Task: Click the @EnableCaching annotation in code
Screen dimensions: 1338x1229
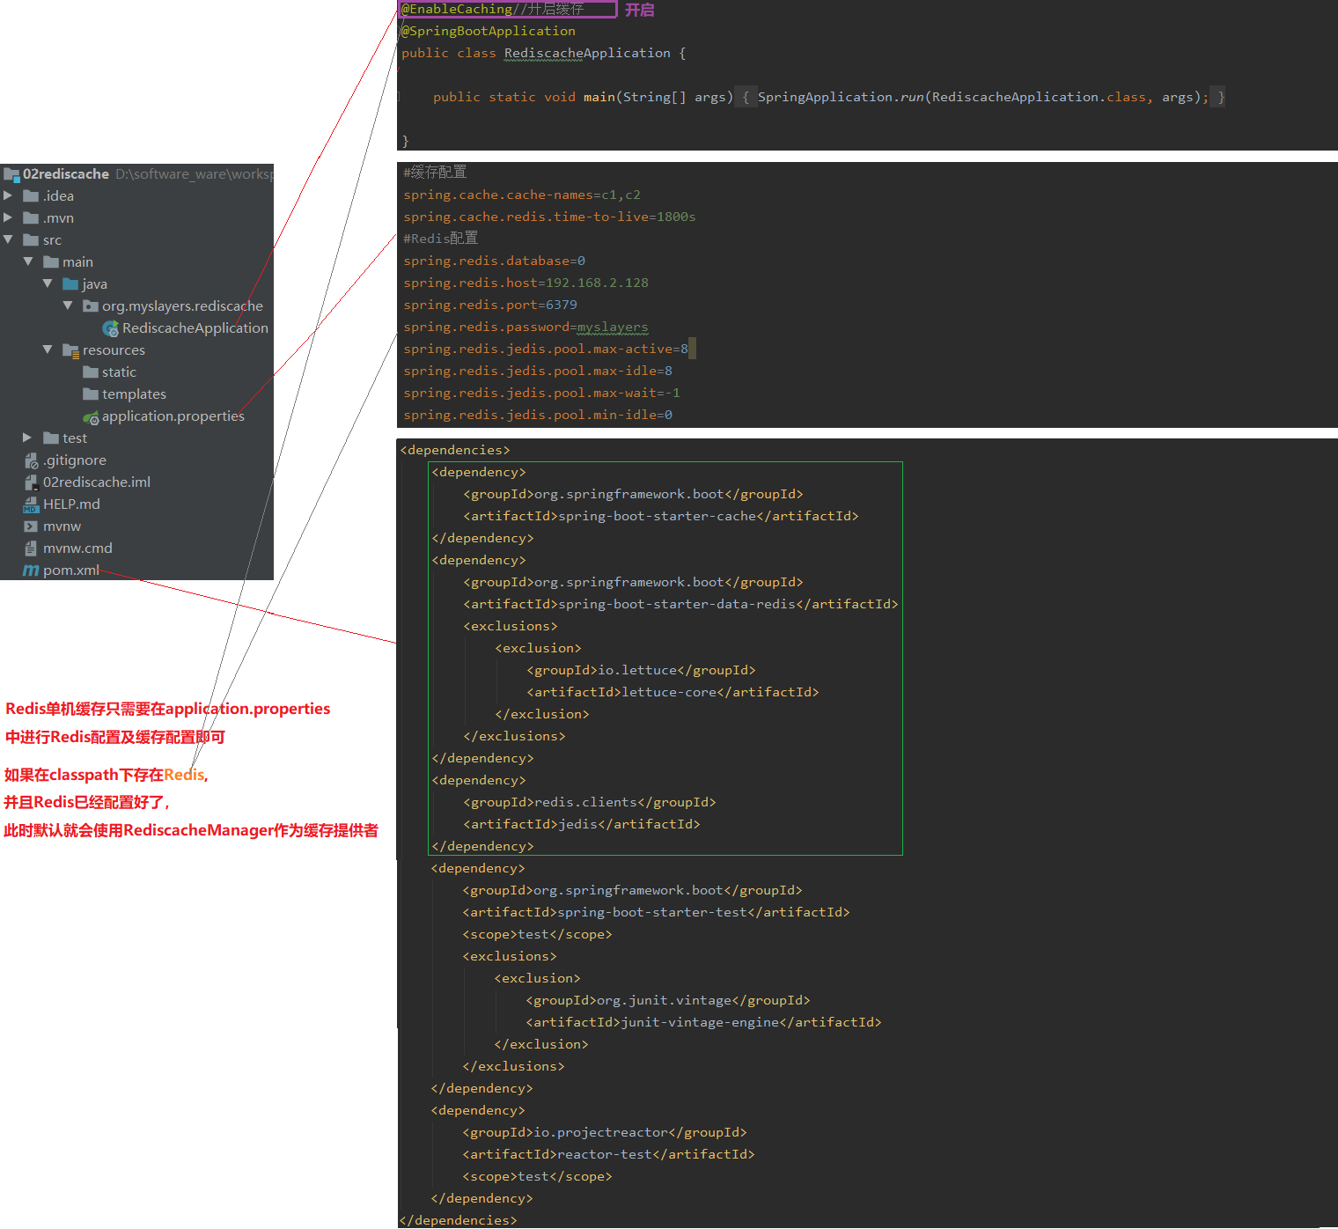Action: coord(456,10)
